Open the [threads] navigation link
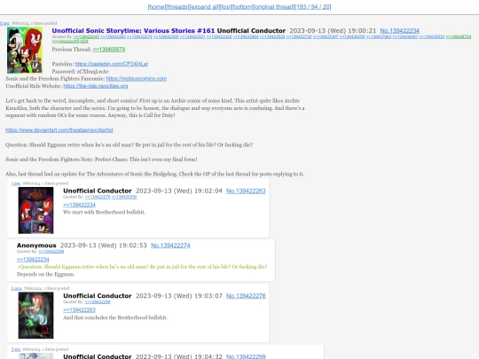 pos(177,7)
